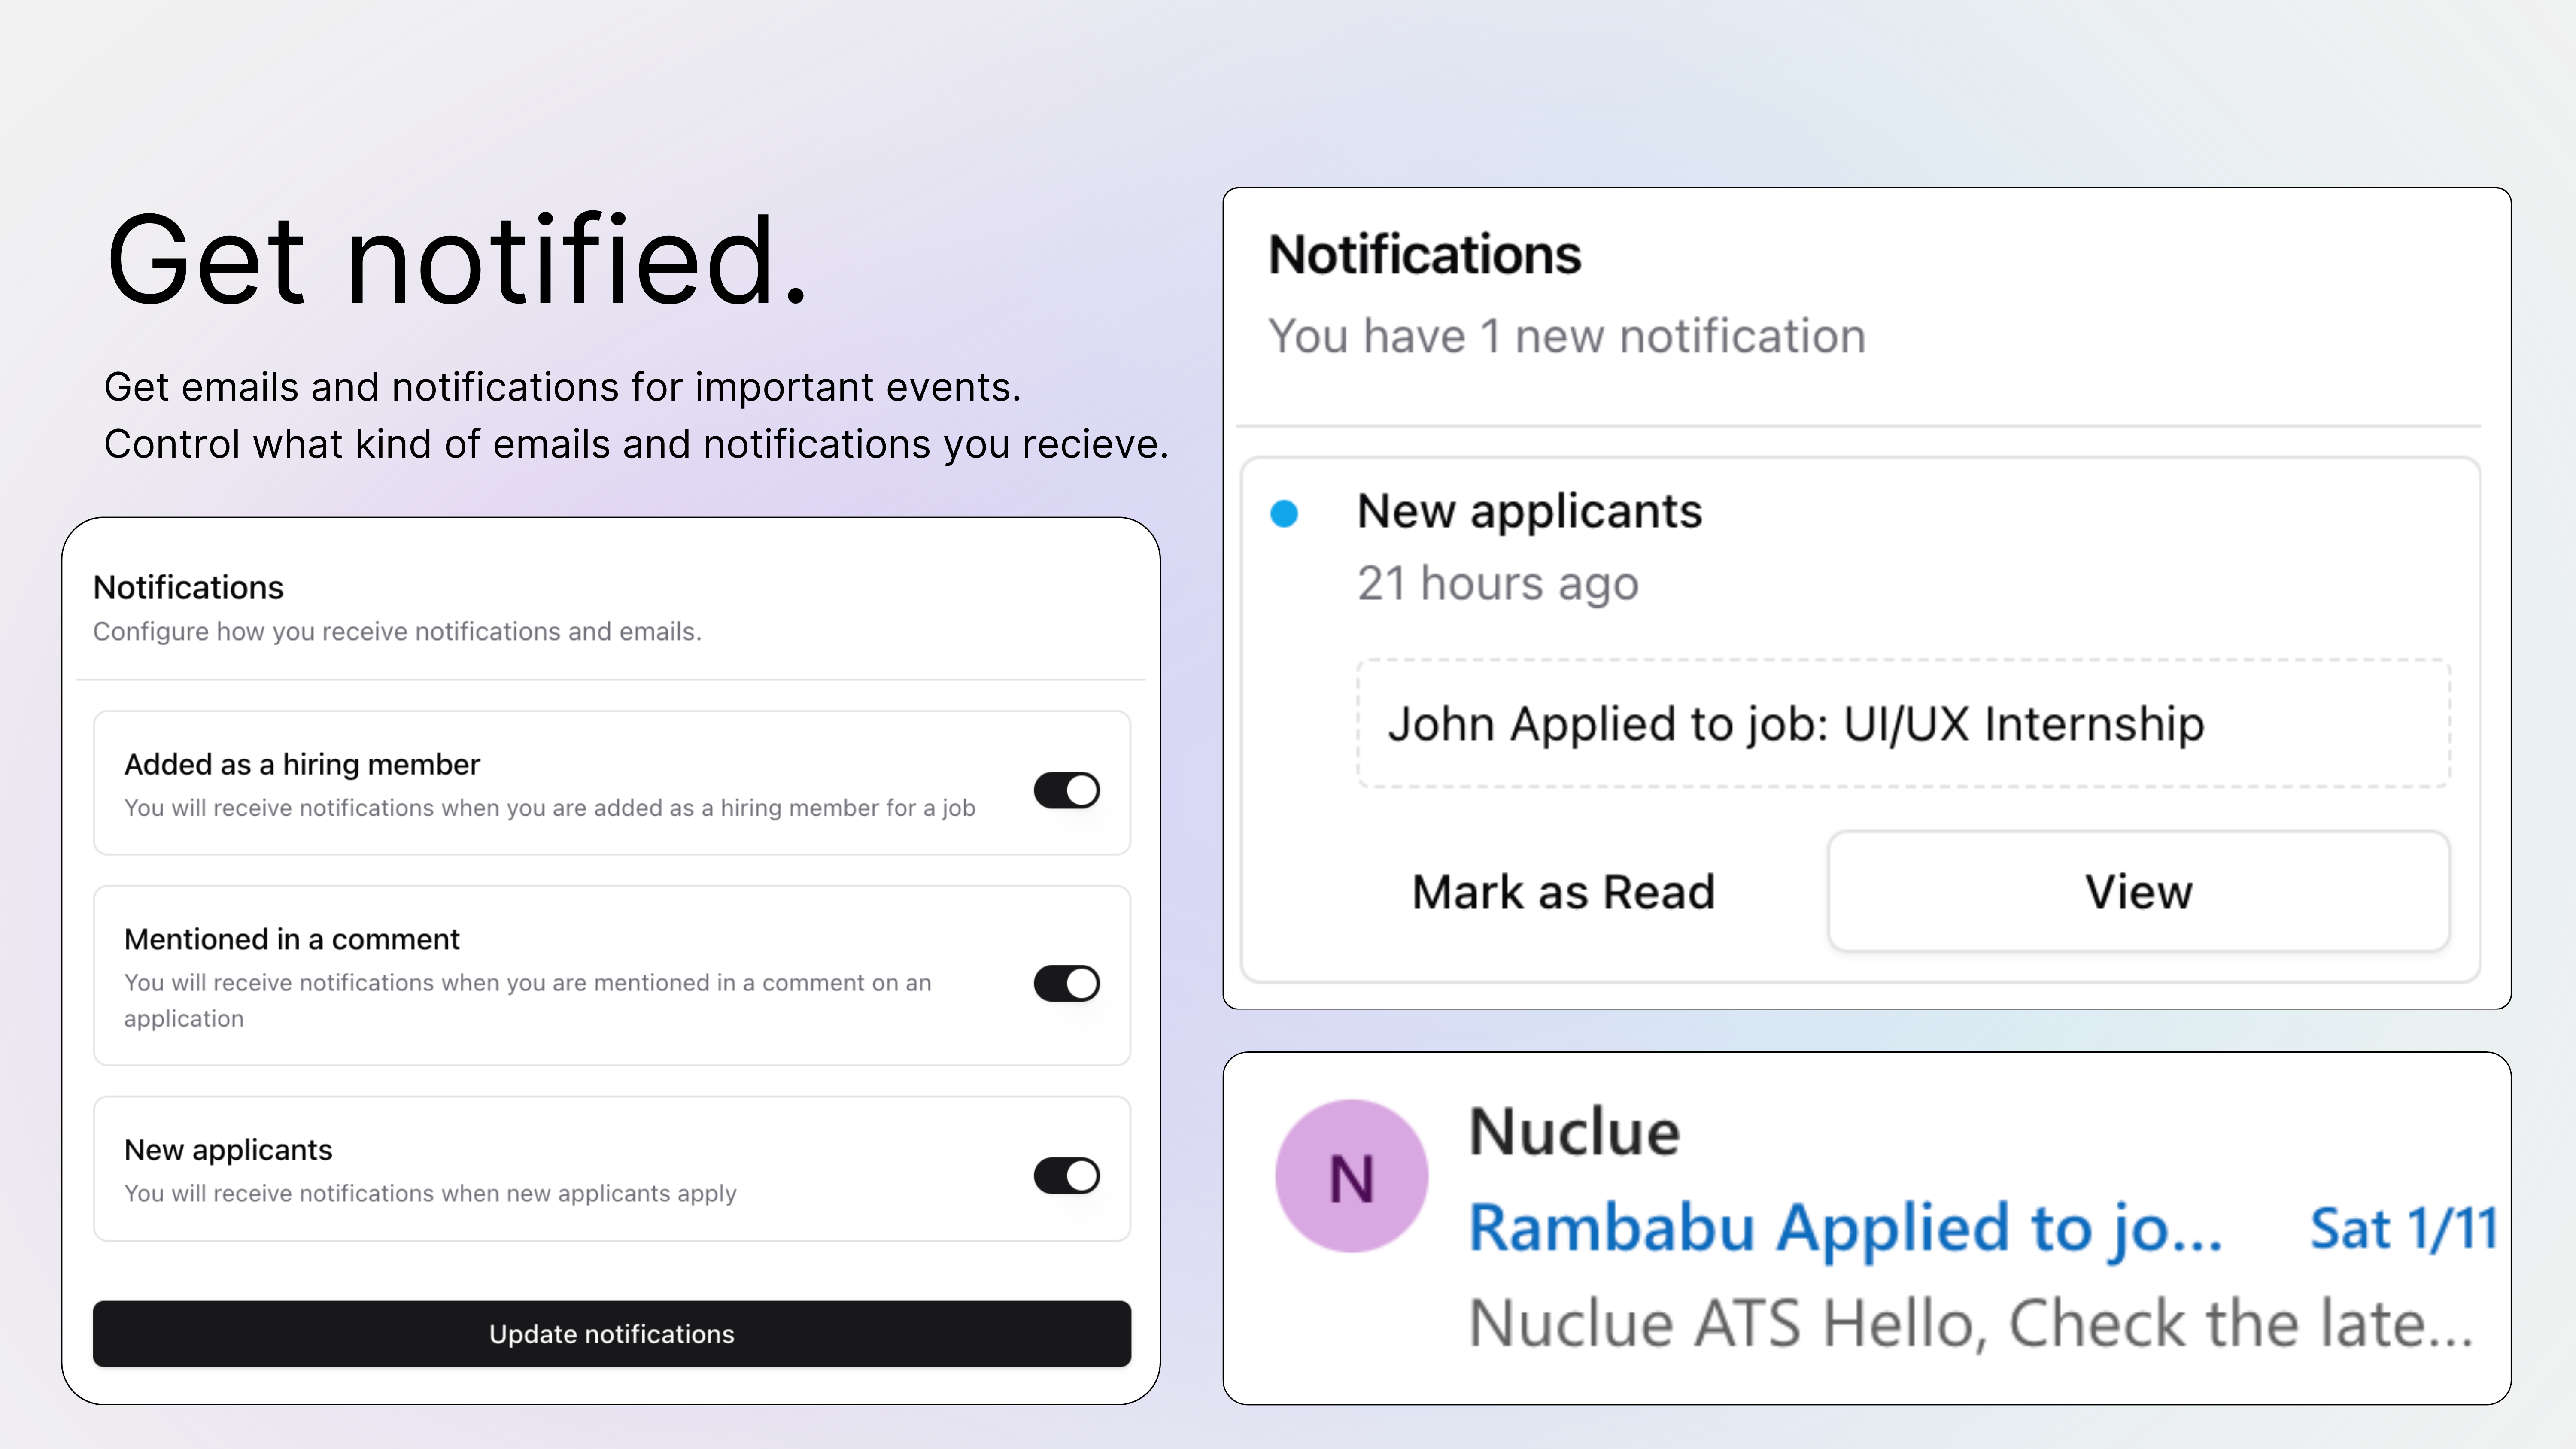Click the 'Notifications' title of the popup panel
2576x1449 pixels.
point(1425,255)
